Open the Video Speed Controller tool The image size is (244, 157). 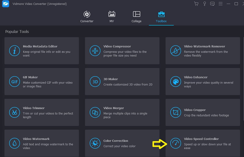point(203,143)
